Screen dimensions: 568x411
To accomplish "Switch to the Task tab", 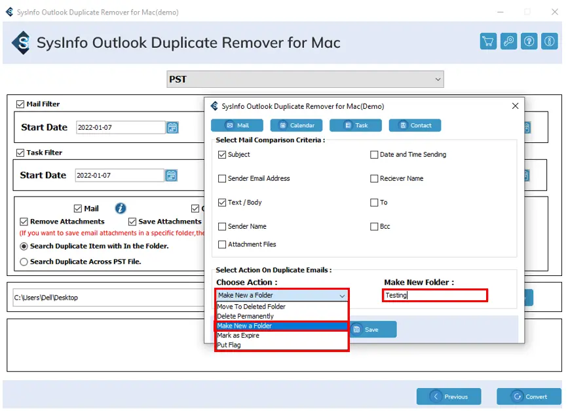I will pos(355,125).
